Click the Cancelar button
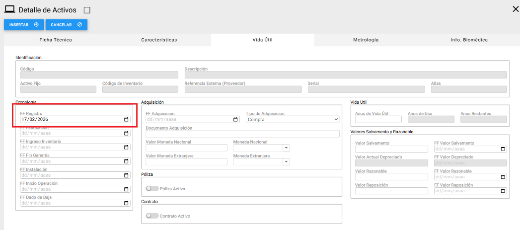This screenshot has height=230, width=520. (67, 24)
